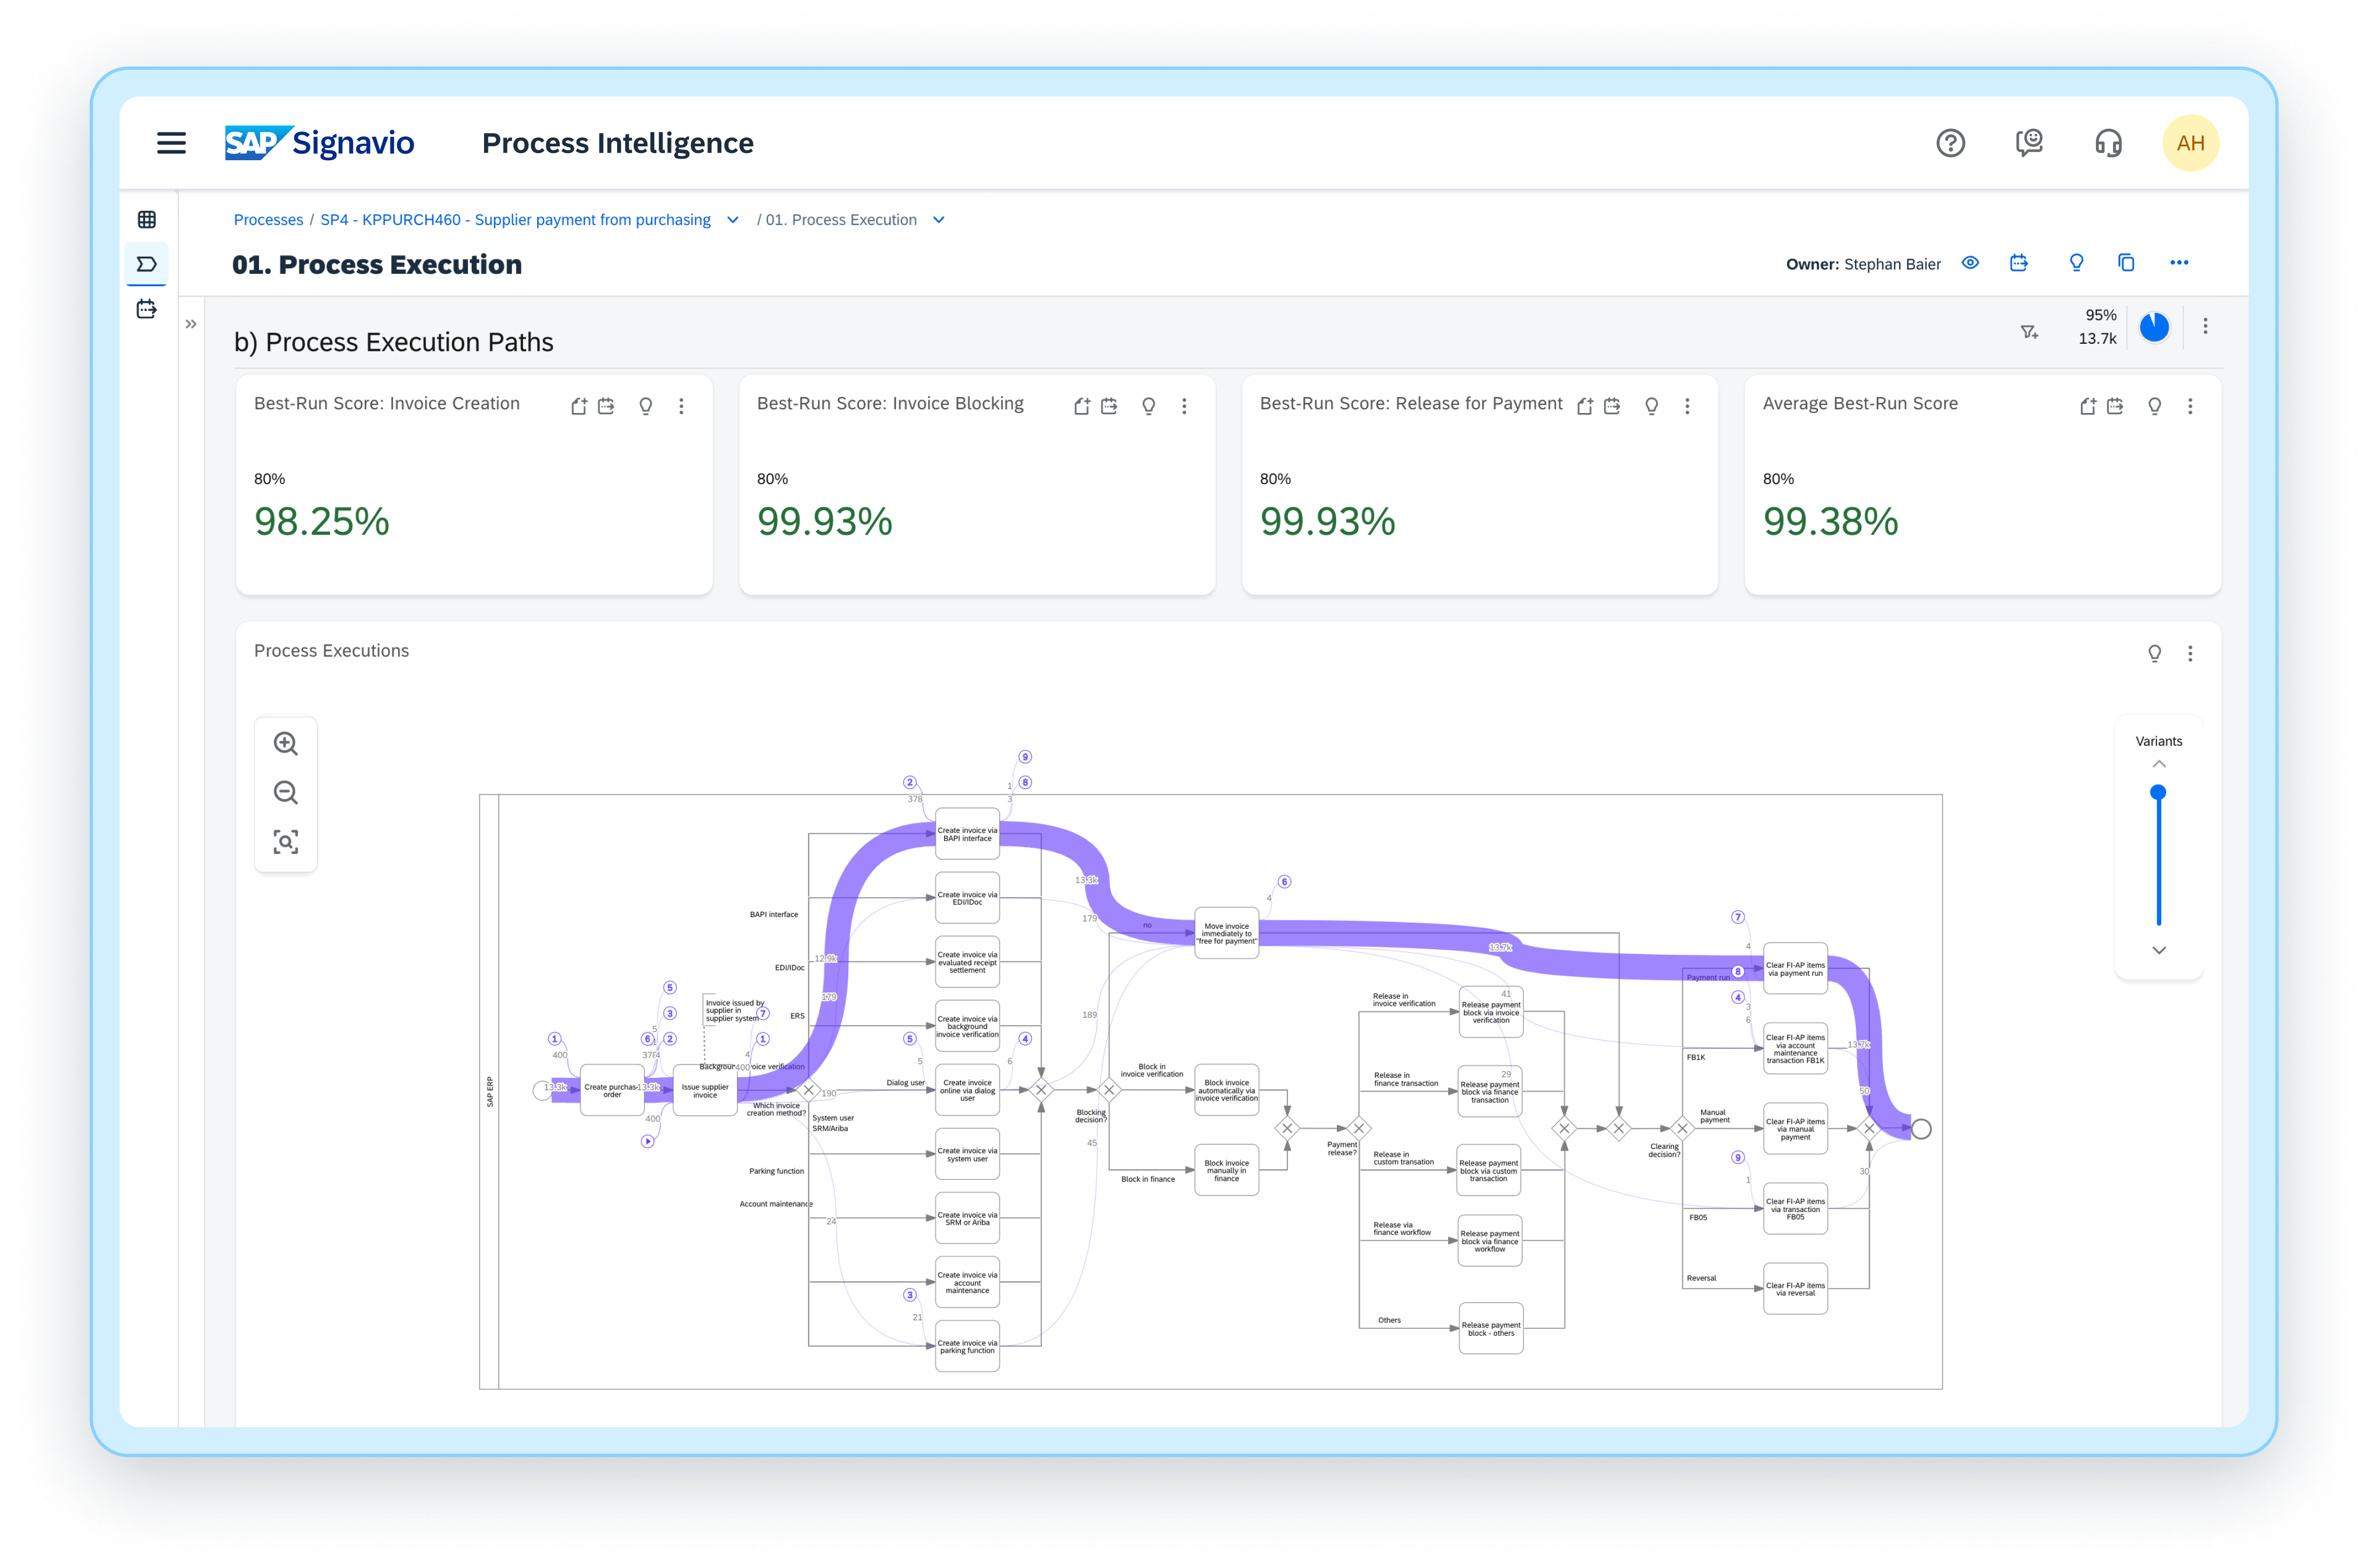Viewport: 2367px width, 1568px height.
Task: Open the chat feedback icon in the top bar
Action: click(2030, 143)
